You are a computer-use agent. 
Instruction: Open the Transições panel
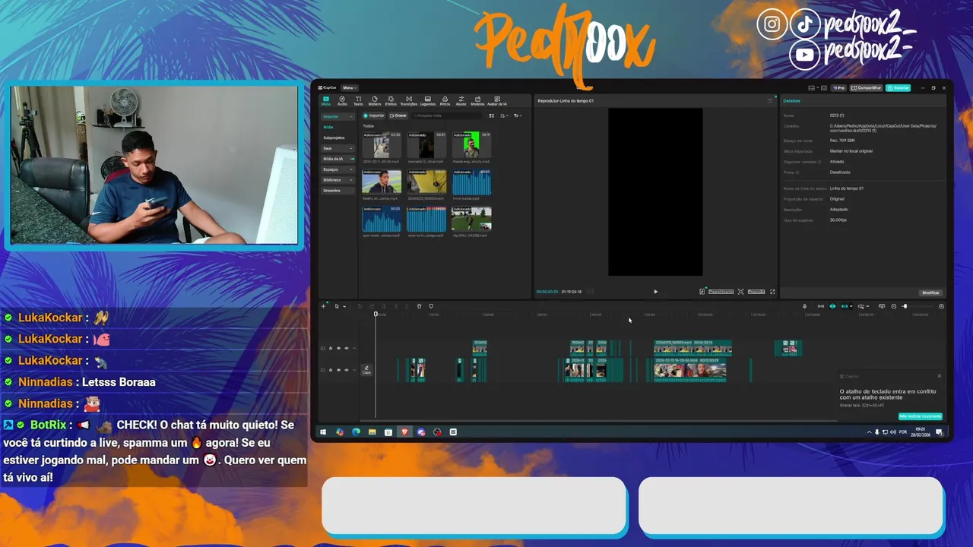(409, 100)
